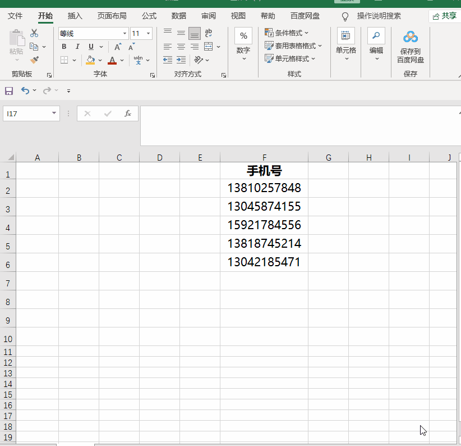Viewport: 461px width, 446px height.
Task: Customize Quick Access Toolbar dropdown
Action: pos(68,91)
